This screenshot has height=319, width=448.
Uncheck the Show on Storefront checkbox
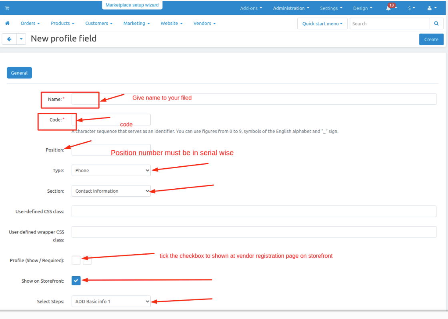(76, 281)
